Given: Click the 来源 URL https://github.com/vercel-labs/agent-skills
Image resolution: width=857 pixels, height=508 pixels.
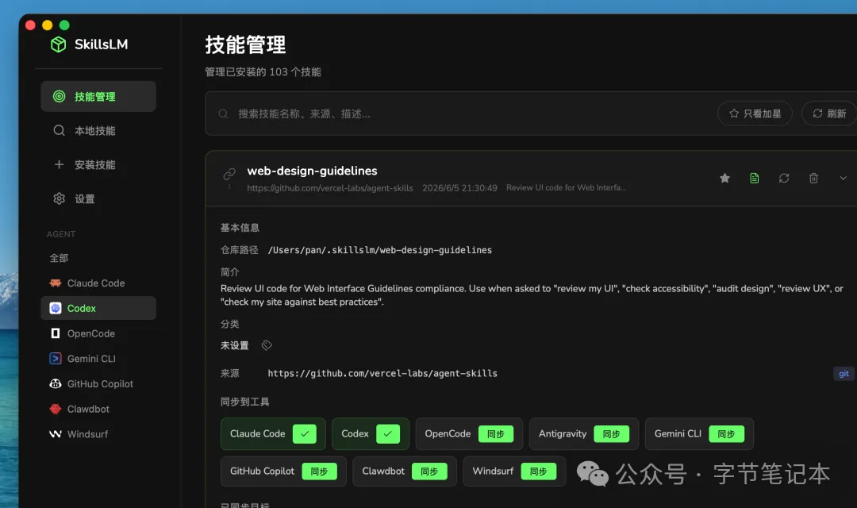Looking at the screenshot, I should [x=382, y=374].
